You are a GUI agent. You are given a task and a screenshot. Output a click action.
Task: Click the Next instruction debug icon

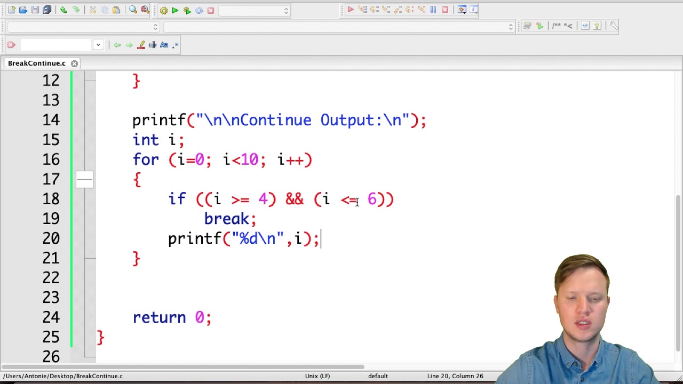tap(409, 10)
